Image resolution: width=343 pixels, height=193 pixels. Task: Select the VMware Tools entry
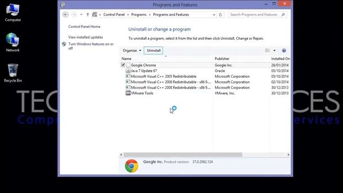pyautogui.click(x=142, y=93)
